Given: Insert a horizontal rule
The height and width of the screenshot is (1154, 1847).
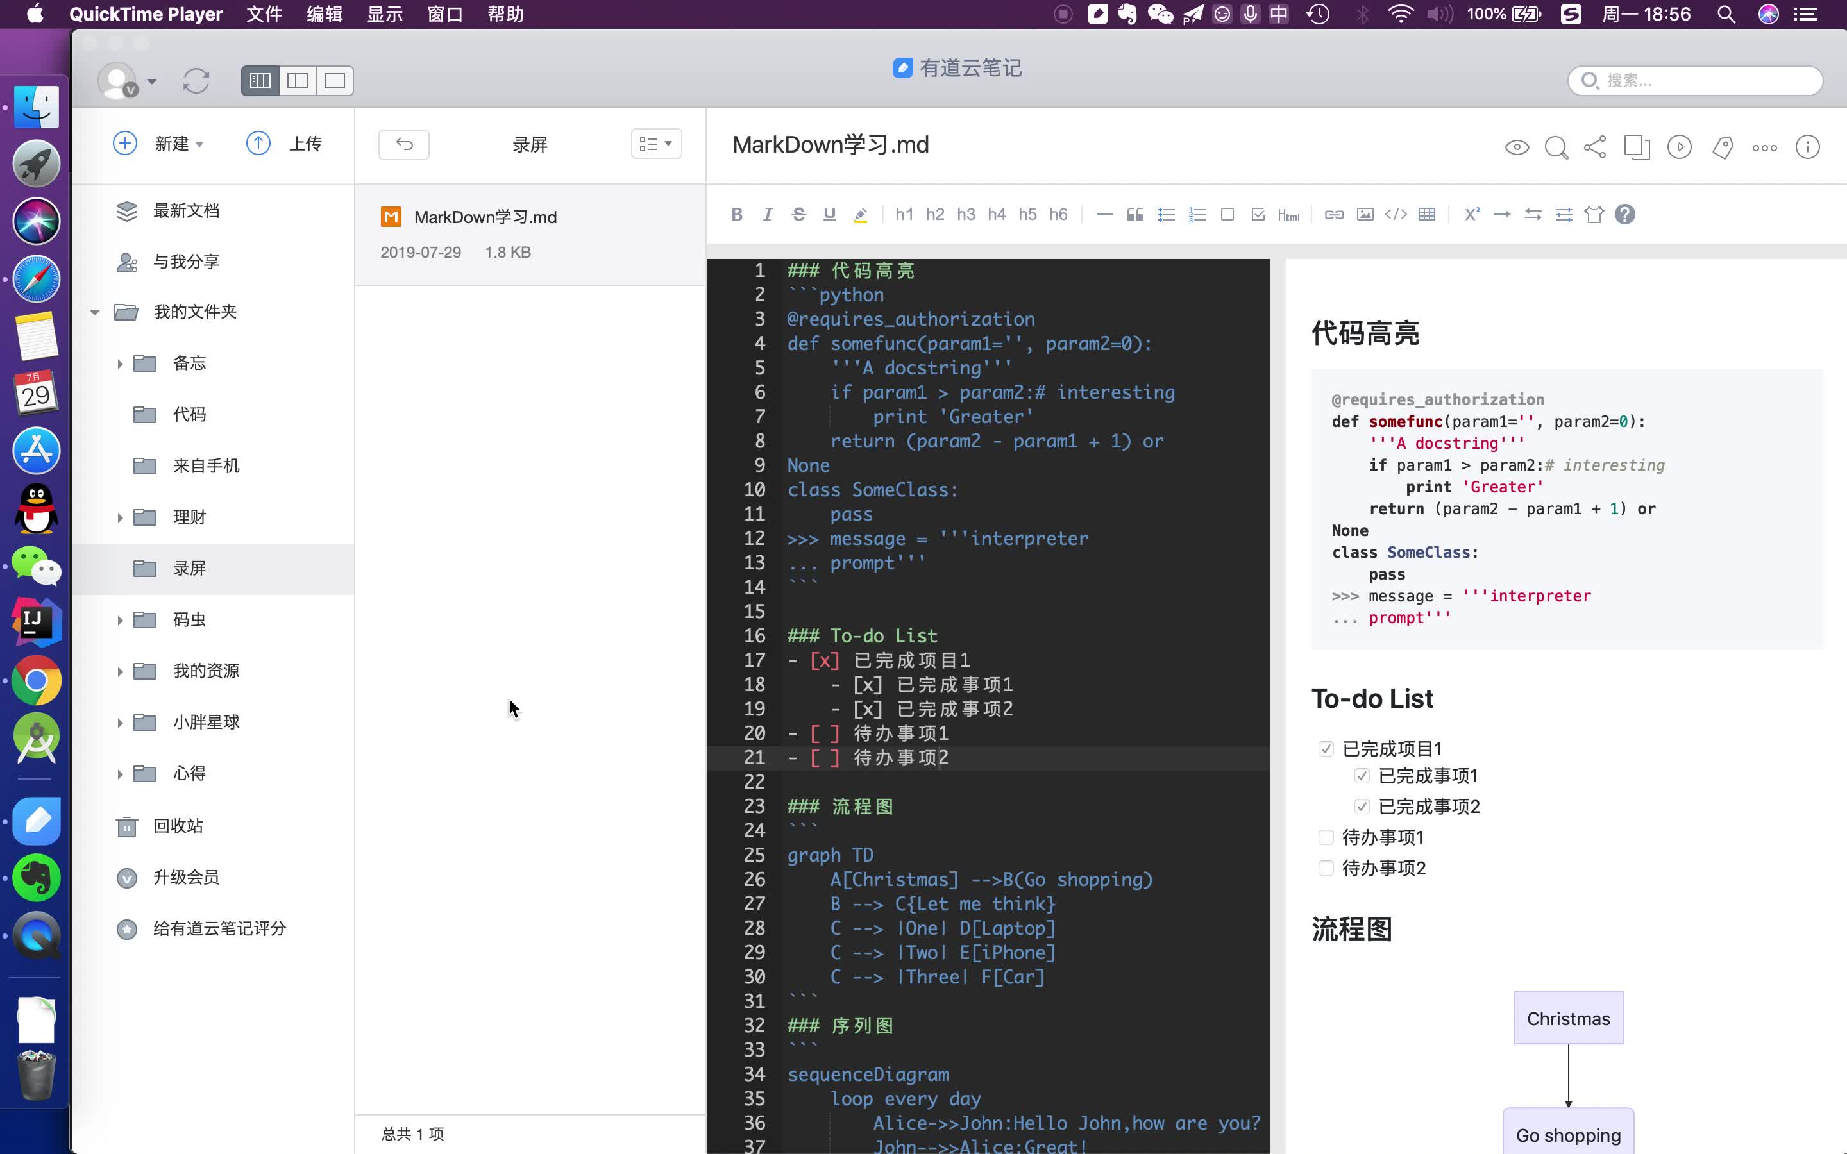Looking at the screenshot, I should tap(1104, 215).
